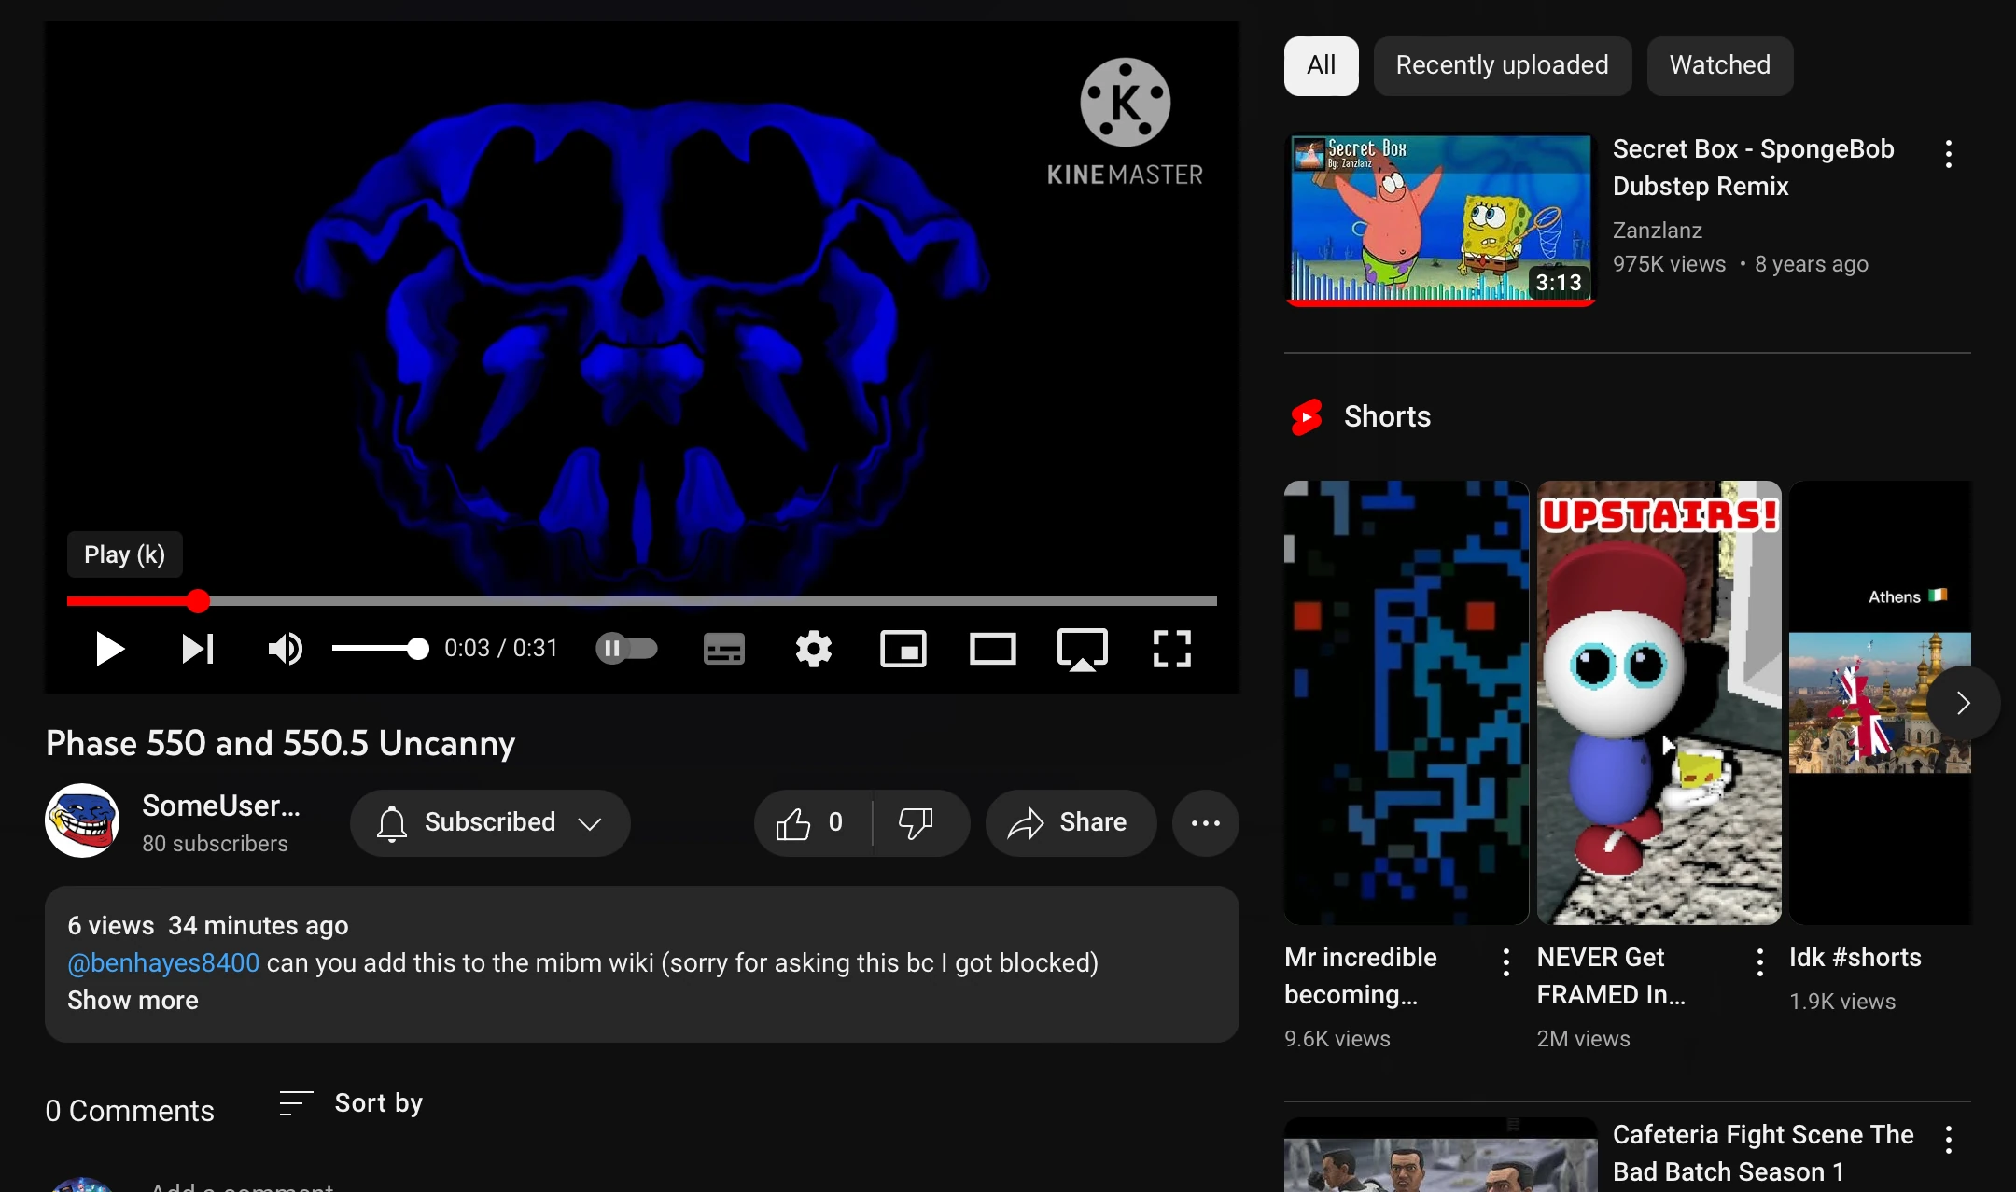Open the Sort by comments menu
The width and height of the screenshot is (2016, 1192).
pos(351,1103)
